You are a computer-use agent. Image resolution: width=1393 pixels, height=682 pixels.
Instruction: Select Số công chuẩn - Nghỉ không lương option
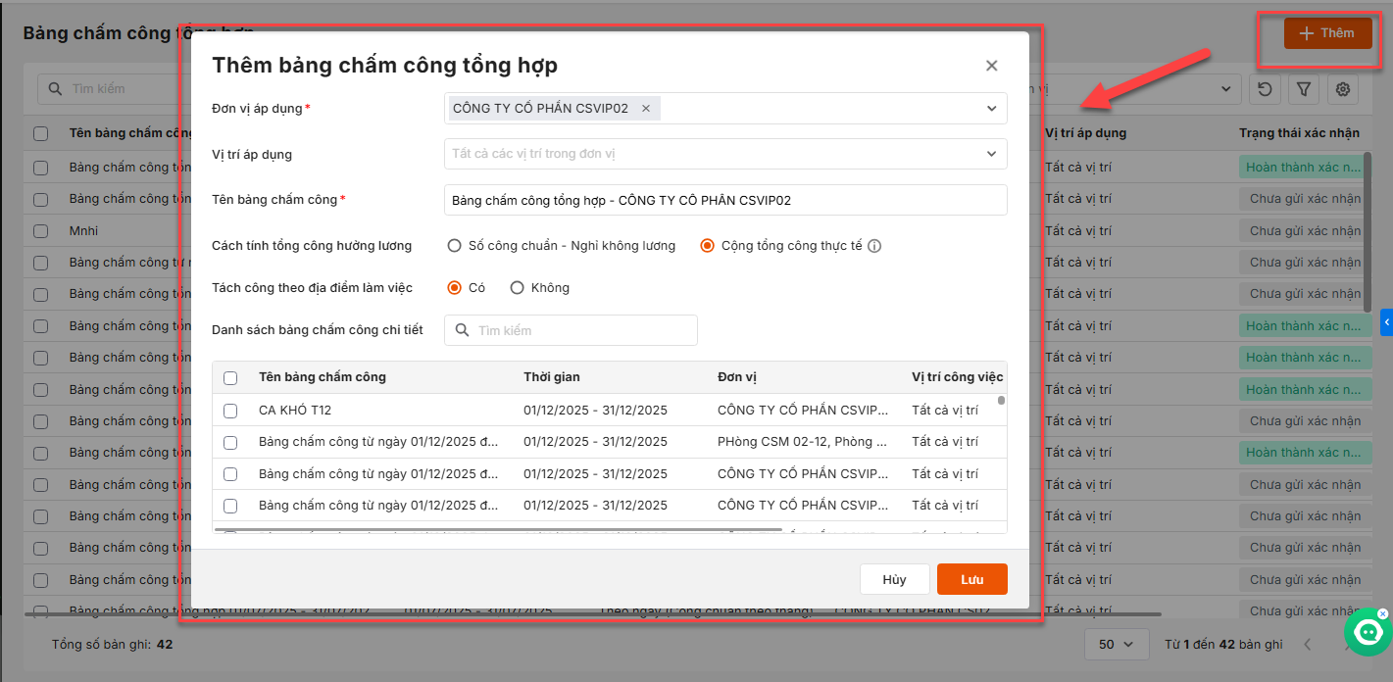[x=454, y=246]
